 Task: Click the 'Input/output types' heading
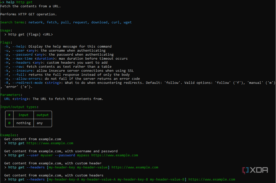coord(18,107)
